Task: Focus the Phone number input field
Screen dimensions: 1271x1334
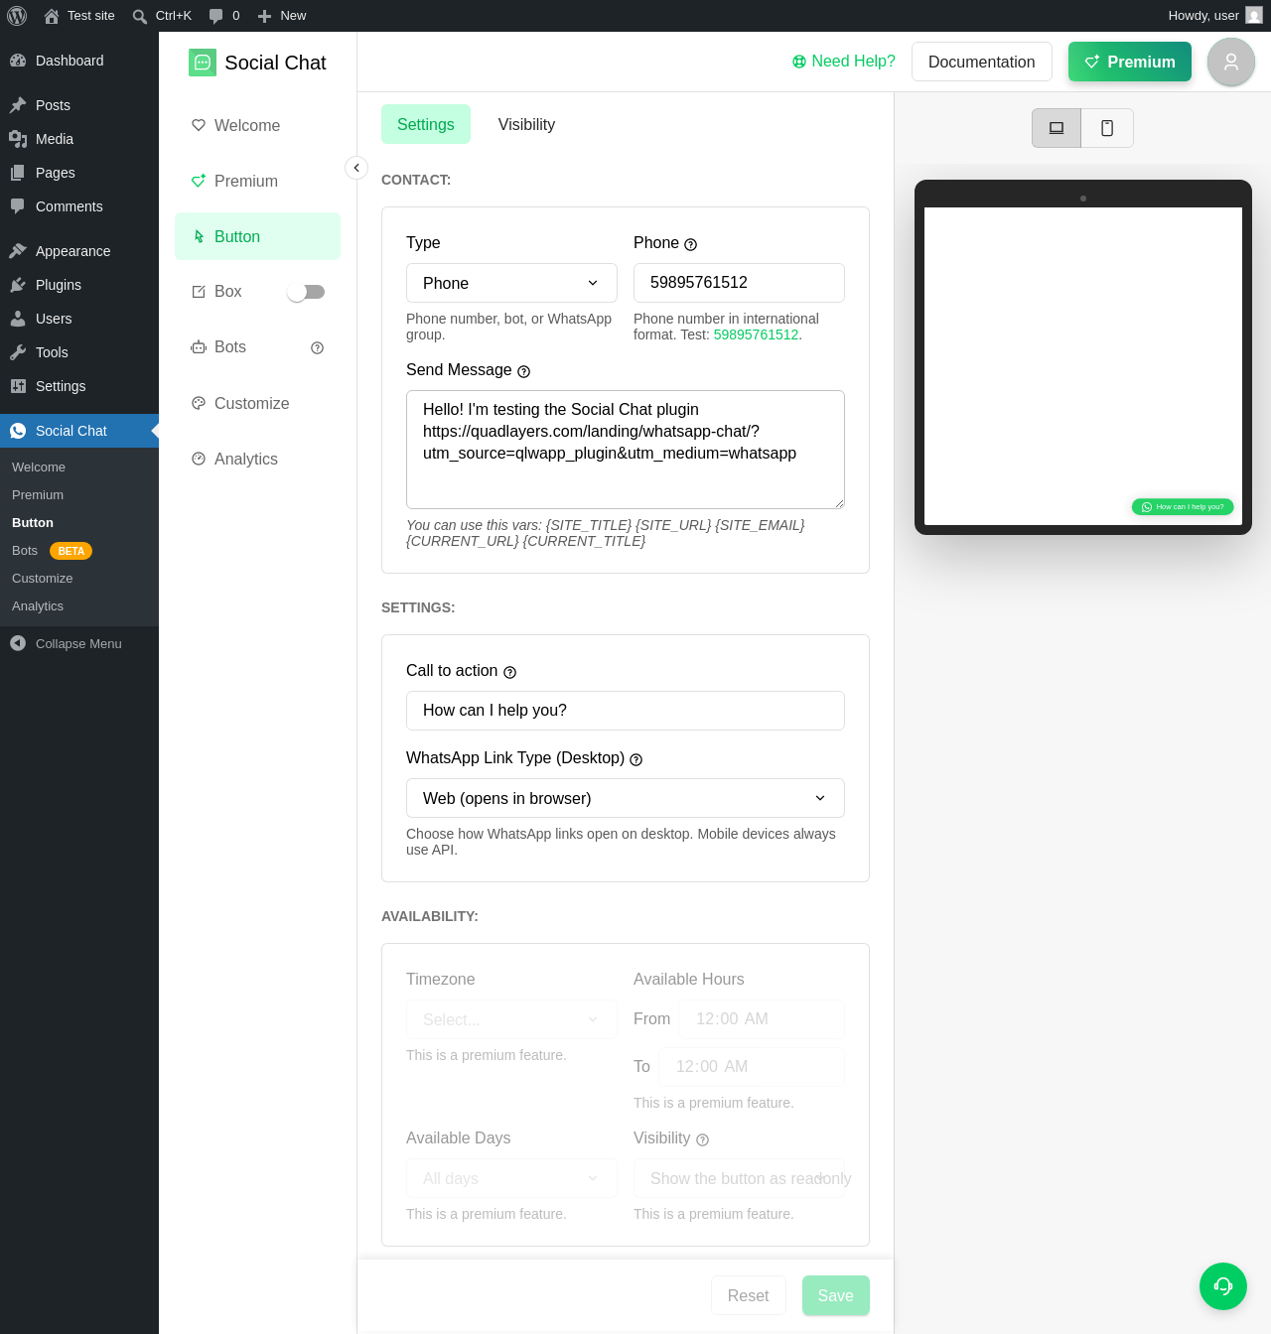Action: [x=739, y=283]
